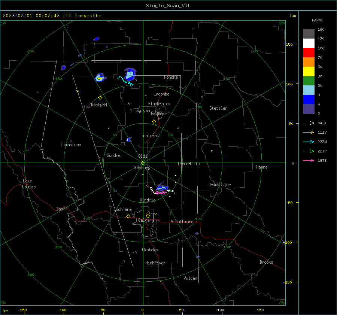Click the storm cell west of Innisfail

click(129, 139)
